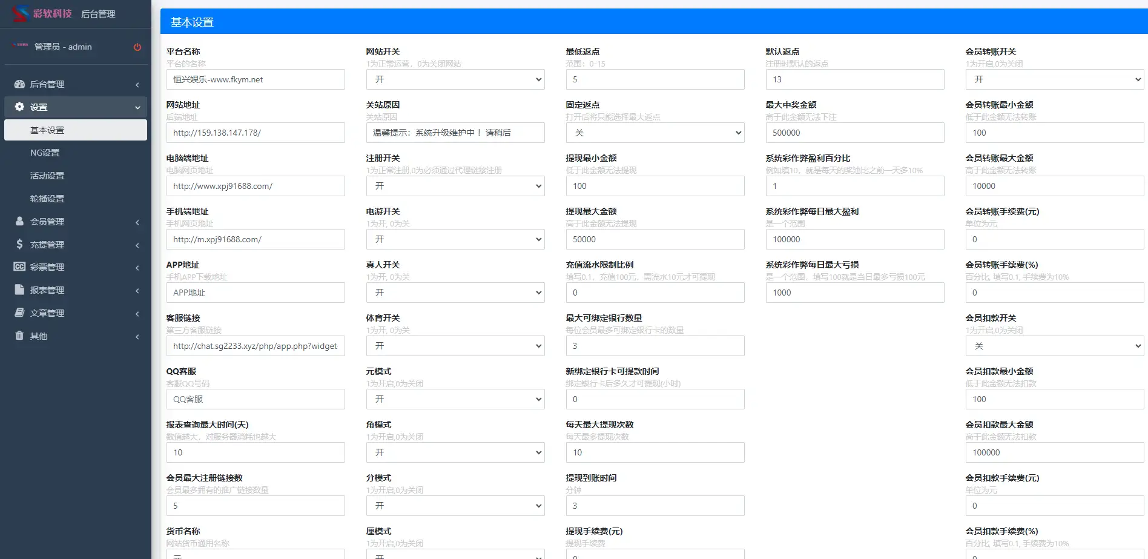Viewport: 1148px width, 559px height.
Task: Click the QQ客服 input field
Action: 256,399
